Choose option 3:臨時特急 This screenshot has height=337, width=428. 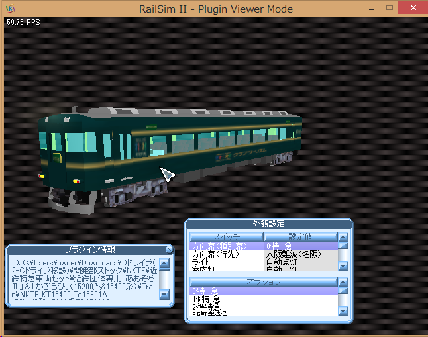point(264,314)
